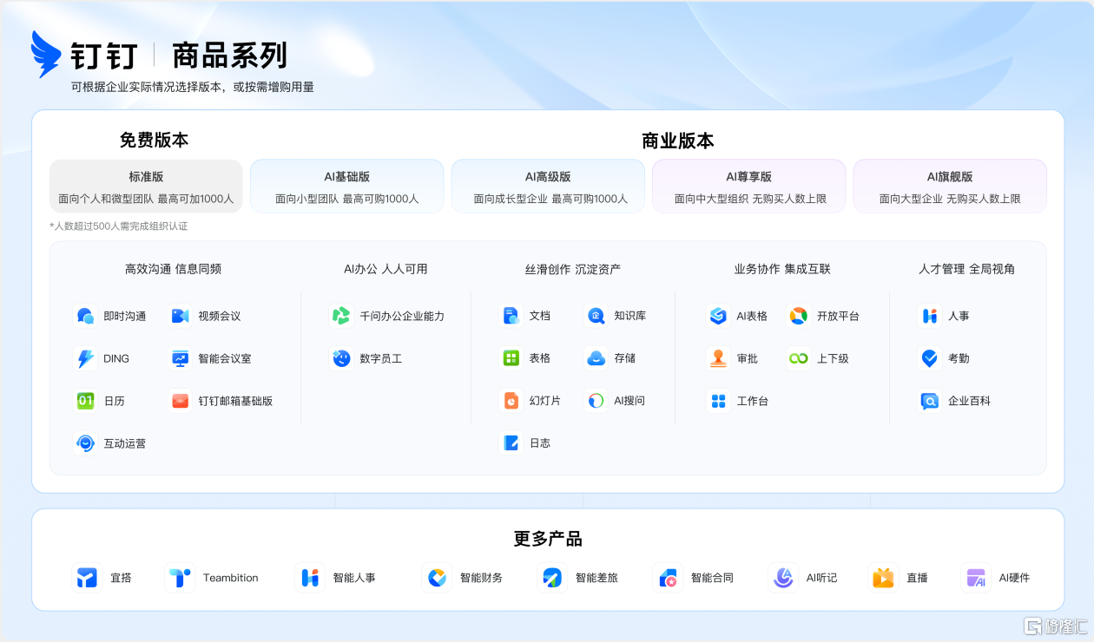Open the 文档 document icon
Image resolution: width=1094 pixels, height=642 pixels.
point(511,316)
